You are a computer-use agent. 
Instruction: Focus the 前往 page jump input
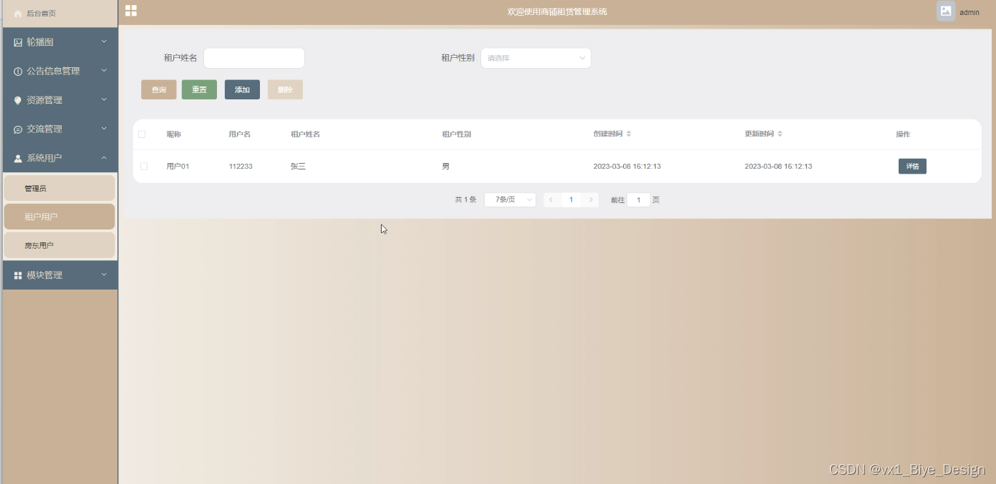[639, 200]
